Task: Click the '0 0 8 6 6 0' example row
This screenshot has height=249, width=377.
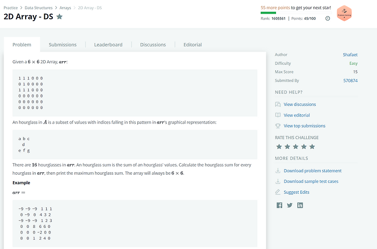Action: [35, 226]
